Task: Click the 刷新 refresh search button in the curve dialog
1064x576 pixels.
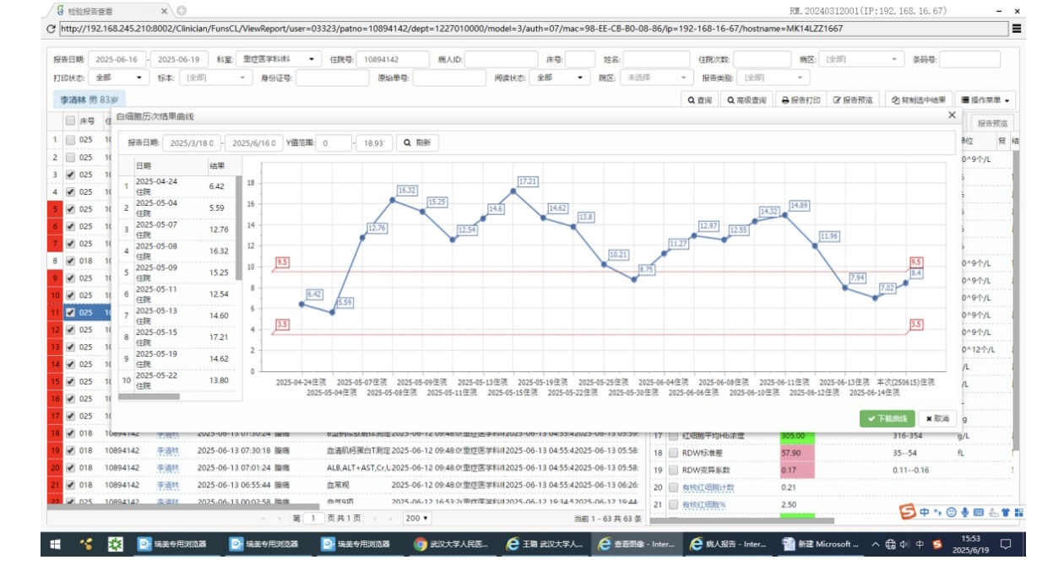Action: pyautogui.click(x=418, y=143)
